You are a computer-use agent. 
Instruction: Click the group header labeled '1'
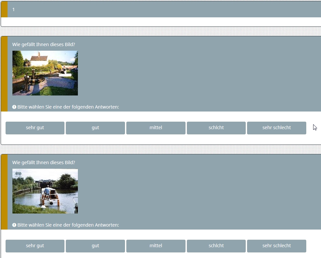161,9
